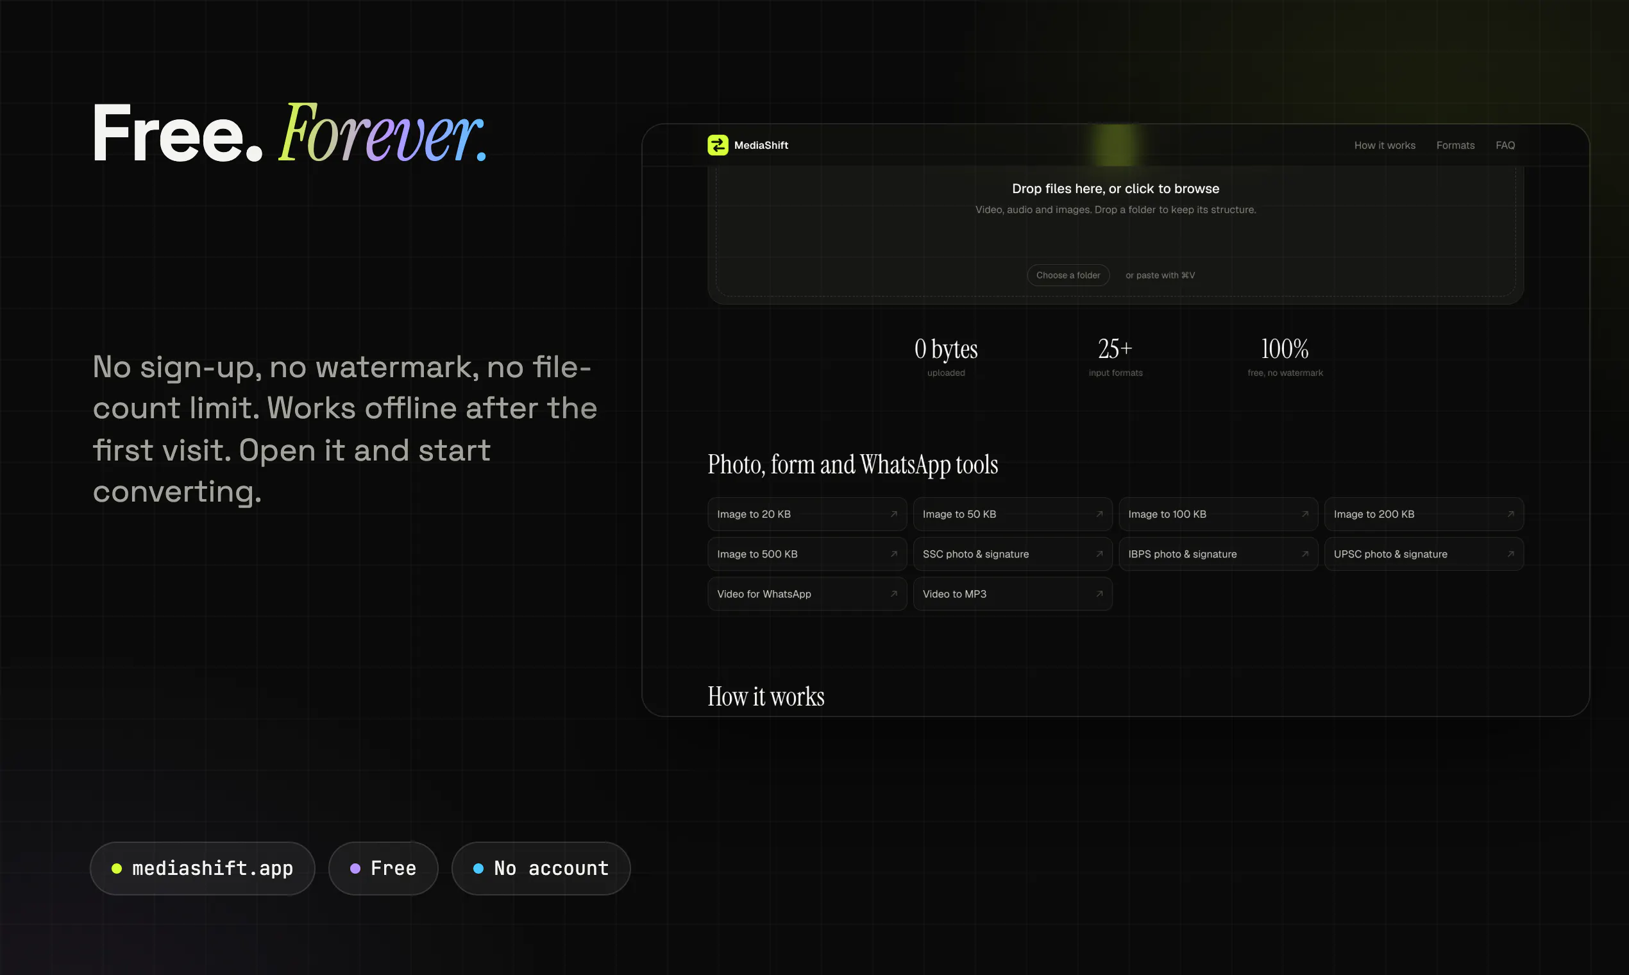Viewport: 1629px width, 975px height.
Task: Click the arrow icon on Image to 20 KB
Action: pyautogui.click(x=893, y=514)
